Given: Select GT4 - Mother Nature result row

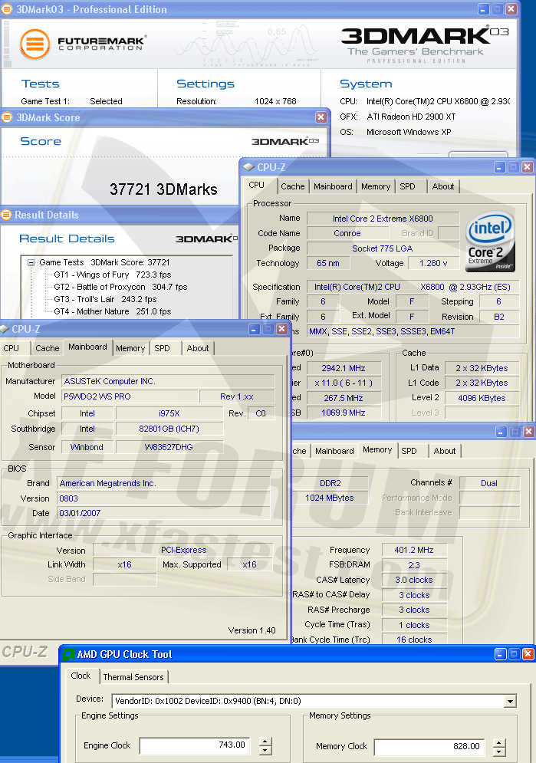Looking at the screenshot, I should point(113,311).
